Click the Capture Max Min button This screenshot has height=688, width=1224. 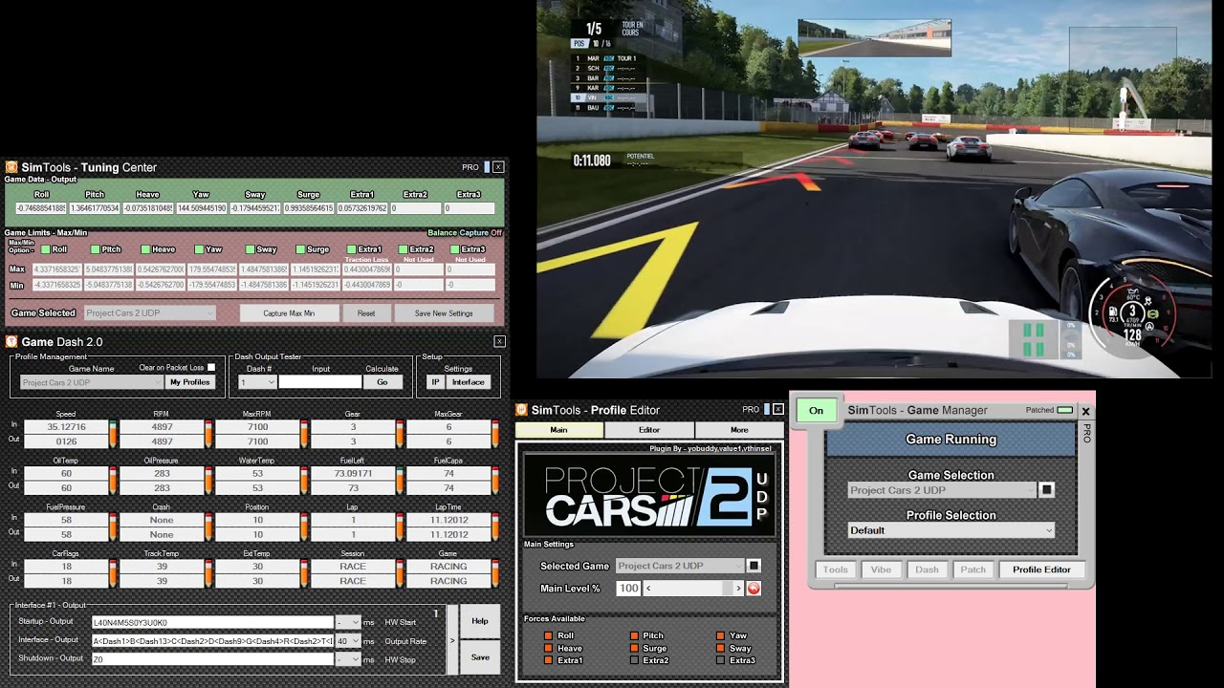pos(289,313)
